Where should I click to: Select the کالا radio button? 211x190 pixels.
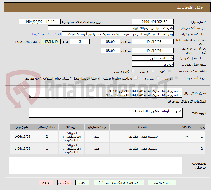click(x=169, y=71)
